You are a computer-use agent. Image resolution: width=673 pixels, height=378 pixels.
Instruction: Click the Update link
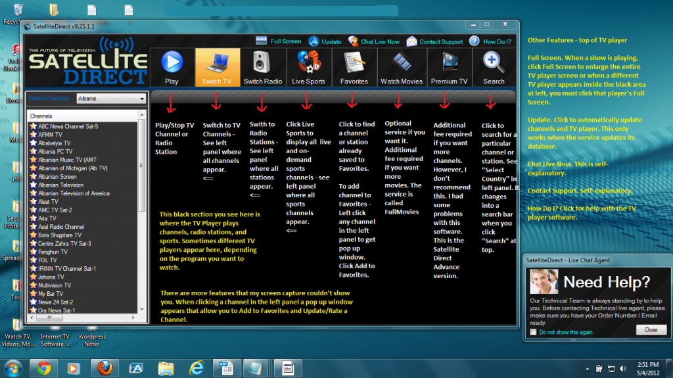pyautogui.click(x=325, y=41)
